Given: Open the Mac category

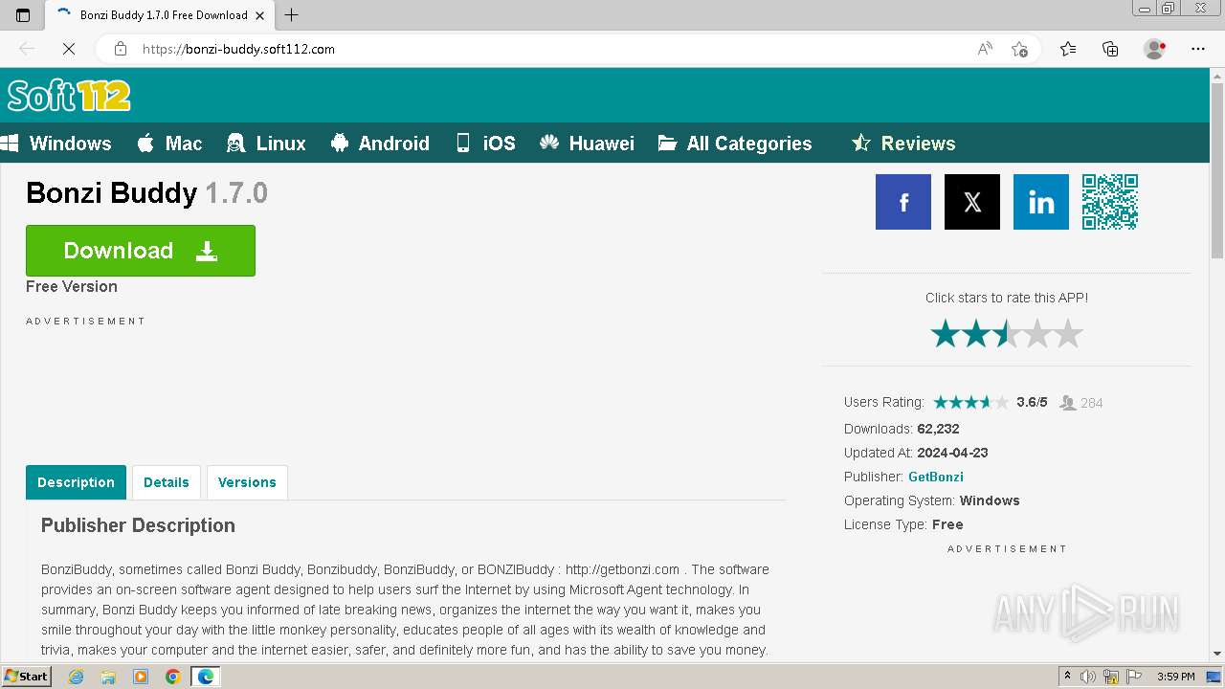Looking at the screenshot, I should [x=169, y=144].
